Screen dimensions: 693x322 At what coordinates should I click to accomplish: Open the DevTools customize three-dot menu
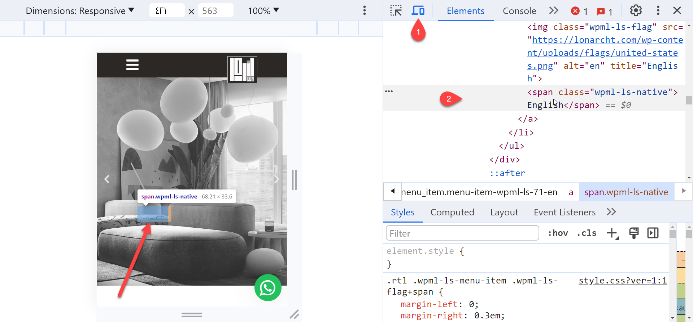(658, 10)
